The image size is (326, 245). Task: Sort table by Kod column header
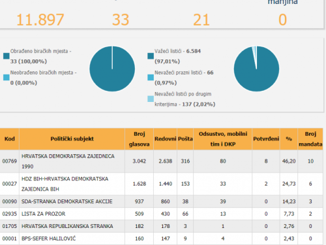[10, 139]
